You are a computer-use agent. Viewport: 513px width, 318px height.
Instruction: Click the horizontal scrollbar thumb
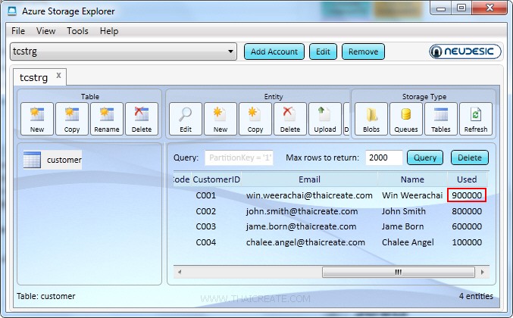tap(398, 272)
